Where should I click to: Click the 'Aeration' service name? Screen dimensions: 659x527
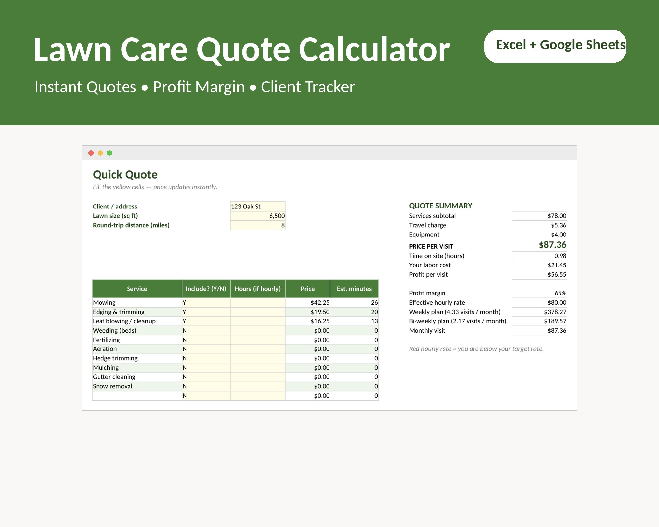click(x=105, y=349)
